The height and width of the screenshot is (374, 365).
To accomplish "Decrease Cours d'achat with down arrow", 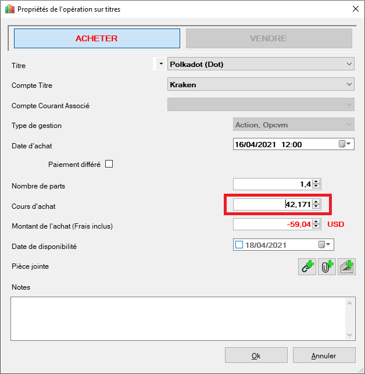I will tap(316, 206).
